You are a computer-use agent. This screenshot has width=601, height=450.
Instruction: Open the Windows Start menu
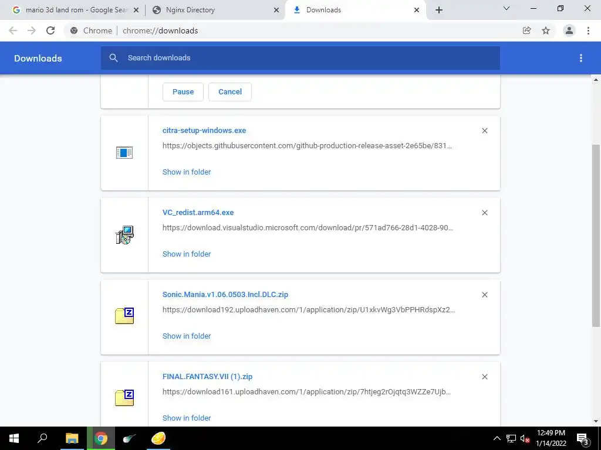click(14, 438)
